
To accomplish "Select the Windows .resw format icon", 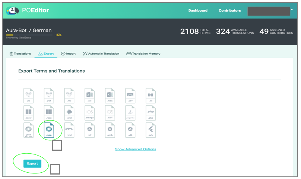I will (x=28, y=113).
